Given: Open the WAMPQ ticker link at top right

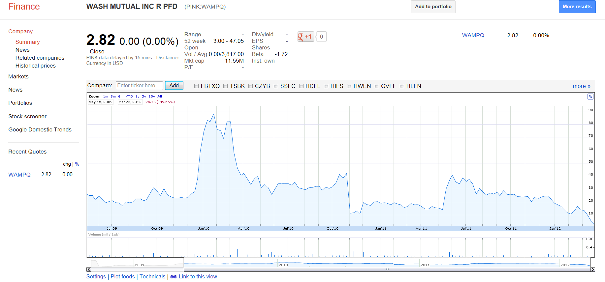Looking at the screenshot, I should tap(473, 36).
